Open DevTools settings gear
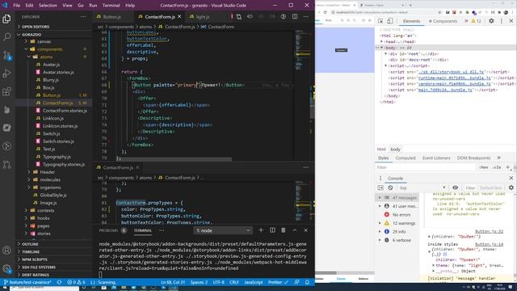 click(x=491, y=21)
